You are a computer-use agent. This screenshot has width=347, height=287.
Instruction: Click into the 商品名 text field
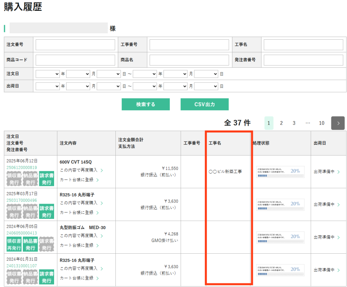[189, 60]
